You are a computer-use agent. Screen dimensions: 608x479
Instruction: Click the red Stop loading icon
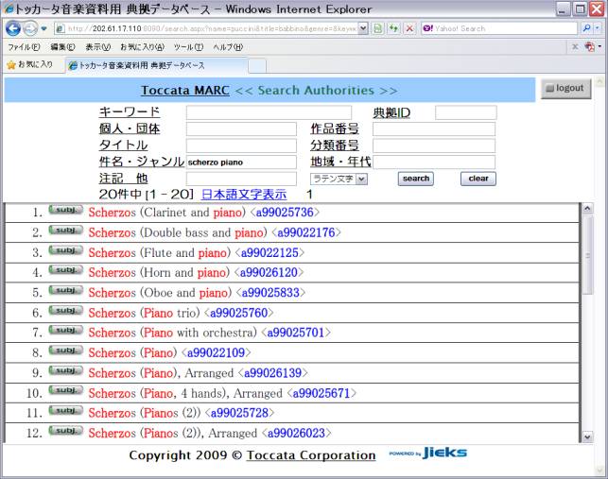coord(409,28)
